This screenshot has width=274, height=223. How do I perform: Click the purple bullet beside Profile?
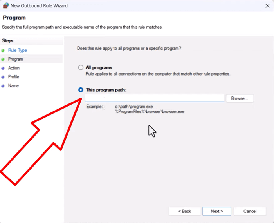3,77
